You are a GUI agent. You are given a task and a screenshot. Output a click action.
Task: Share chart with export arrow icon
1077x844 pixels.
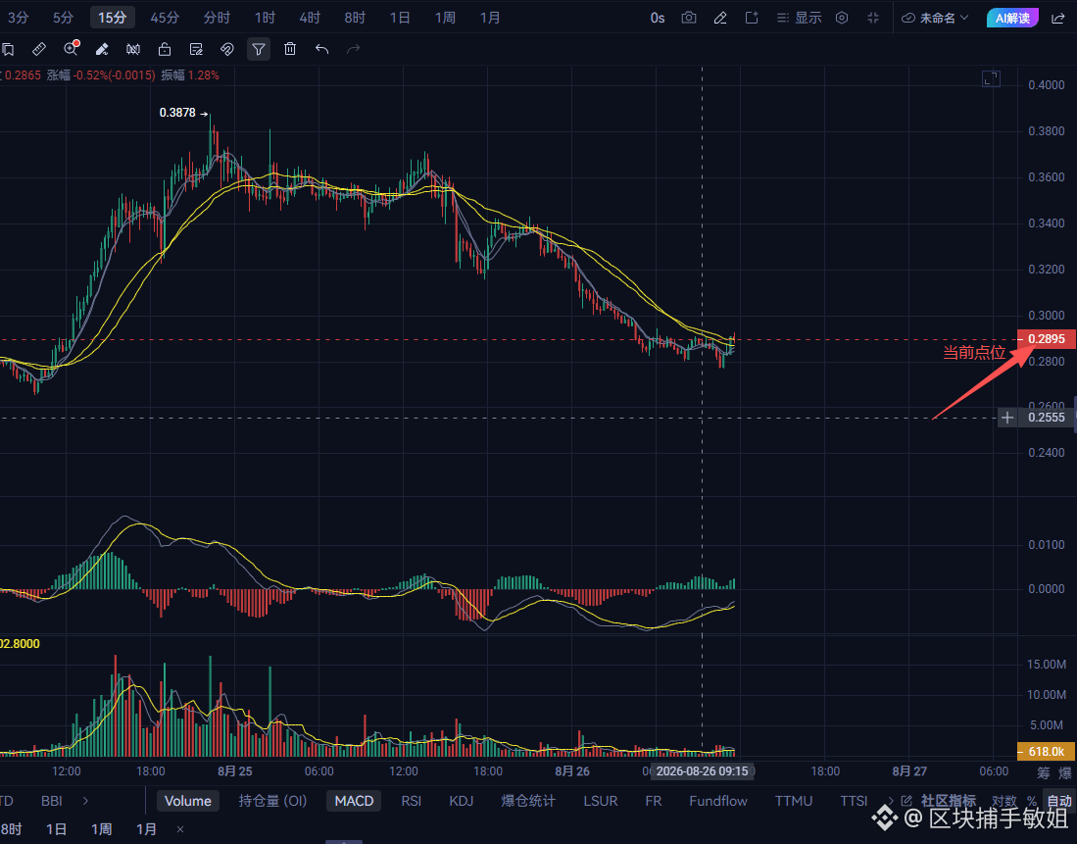pyautogui.click(x=1058, y=18)
